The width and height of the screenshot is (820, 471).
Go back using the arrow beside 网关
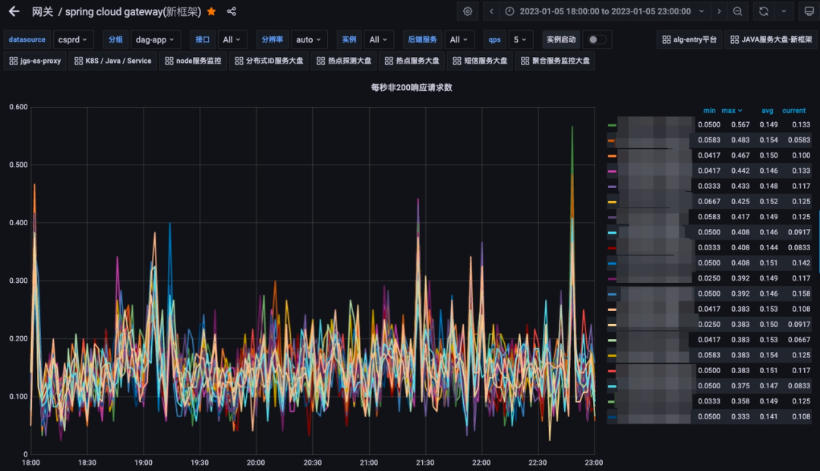14,11
